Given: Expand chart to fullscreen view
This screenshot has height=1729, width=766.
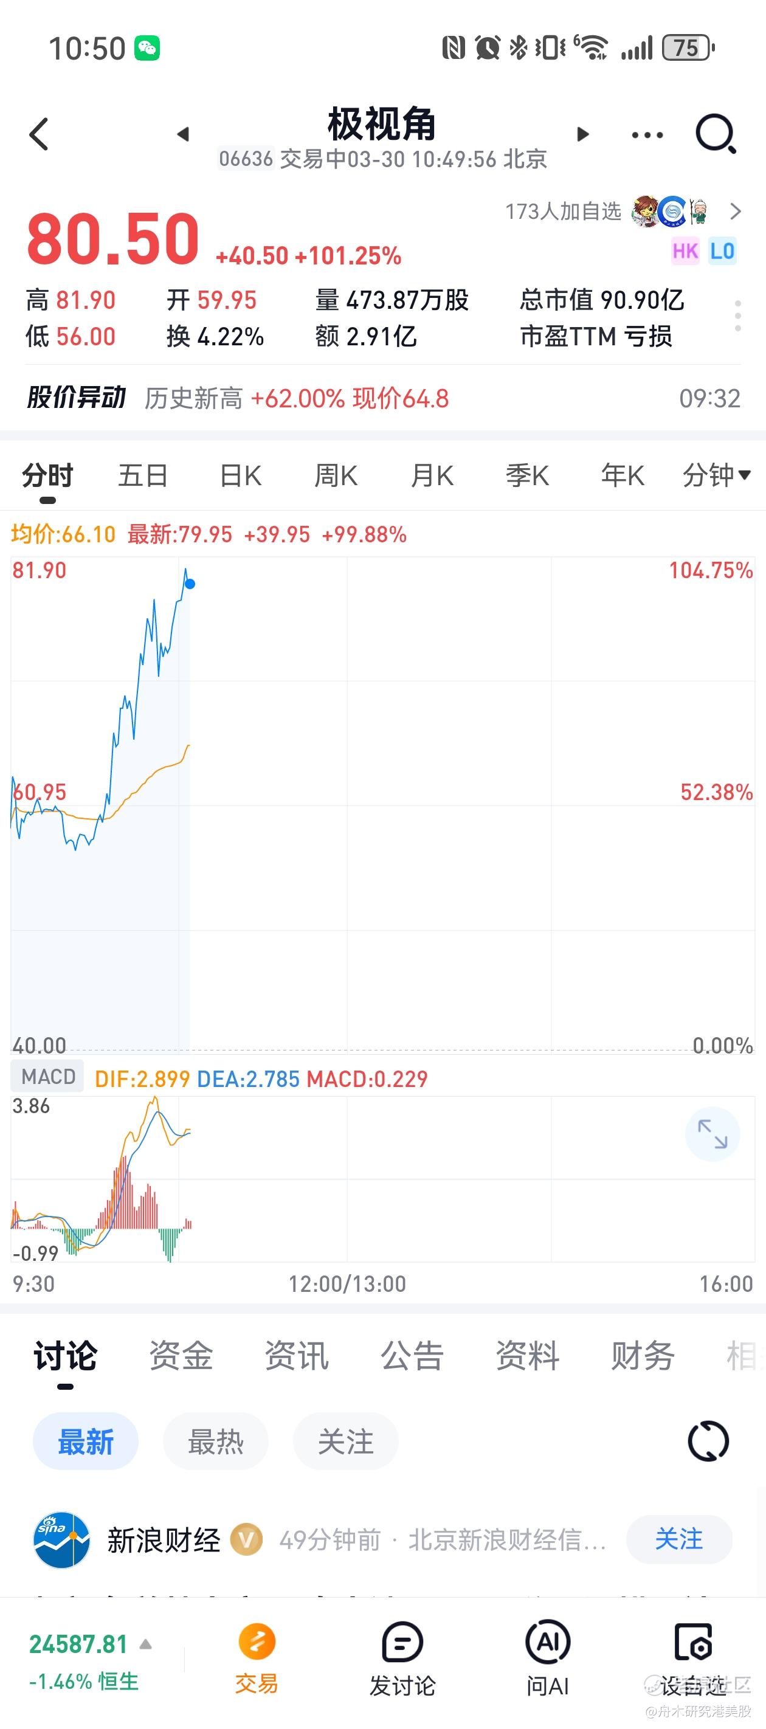Looking at the screenshot, I should (713, 1134).
